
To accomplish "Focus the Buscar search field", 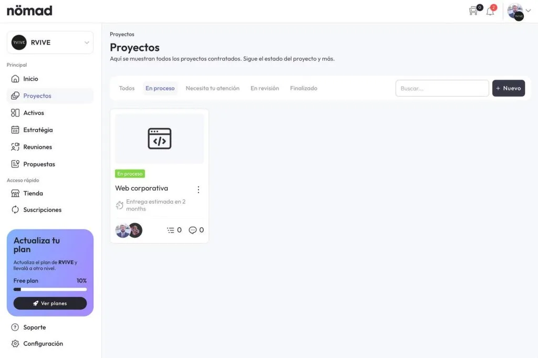I will (x=442, y=88).
